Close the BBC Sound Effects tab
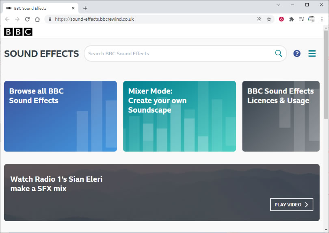The image size is (329, 233). [74, 8]
